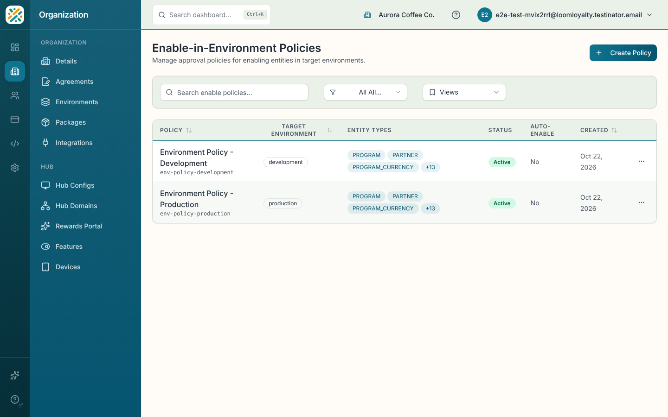
Task: Select the Organization building icon in rail
Action: (15, 71)
